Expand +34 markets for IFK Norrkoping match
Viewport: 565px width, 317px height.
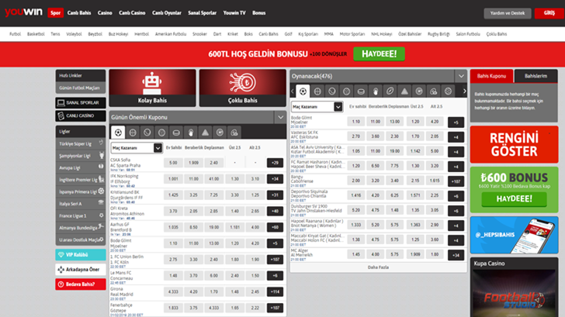coord(275,179)
